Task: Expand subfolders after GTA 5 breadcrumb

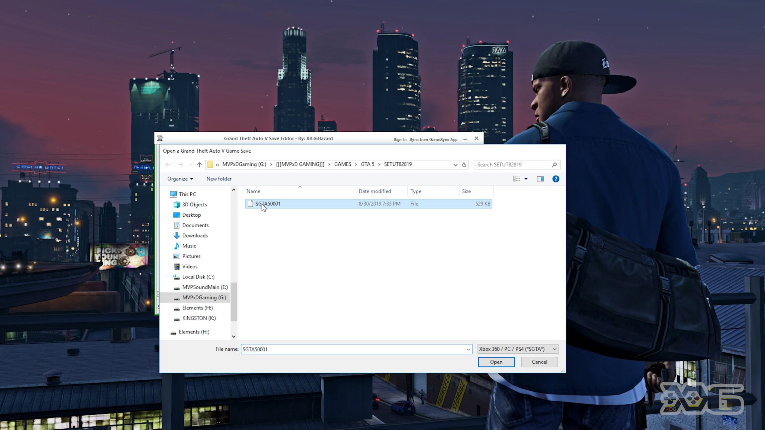Action: (379, 165)
